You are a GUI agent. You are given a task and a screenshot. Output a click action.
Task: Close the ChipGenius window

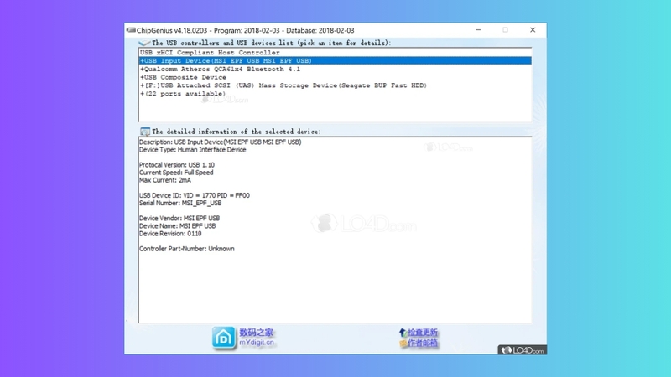click(533, 30)
